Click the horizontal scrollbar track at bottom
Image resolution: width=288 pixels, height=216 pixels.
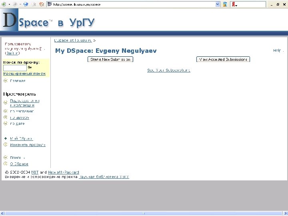tap(144, 213)
